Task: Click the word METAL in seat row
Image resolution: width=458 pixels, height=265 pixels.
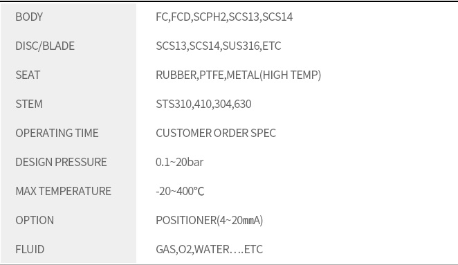Action: (x=242, y=75)
